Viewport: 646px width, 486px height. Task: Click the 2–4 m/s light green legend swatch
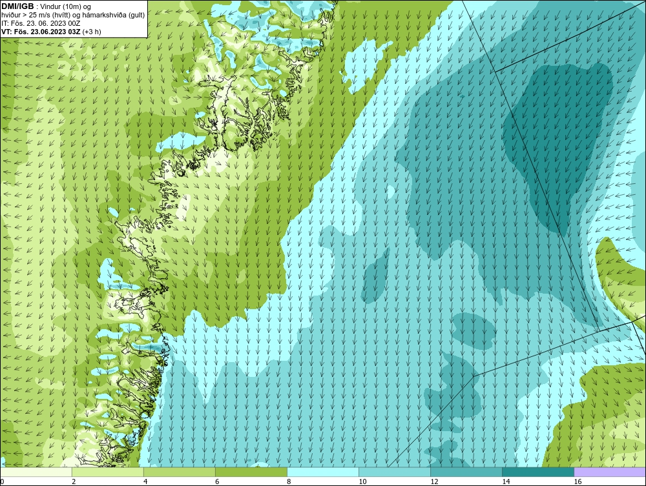108,472
